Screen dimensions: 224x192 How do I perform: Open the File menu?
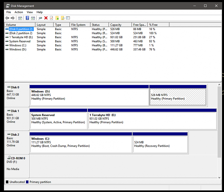click(x=9, y=12)
